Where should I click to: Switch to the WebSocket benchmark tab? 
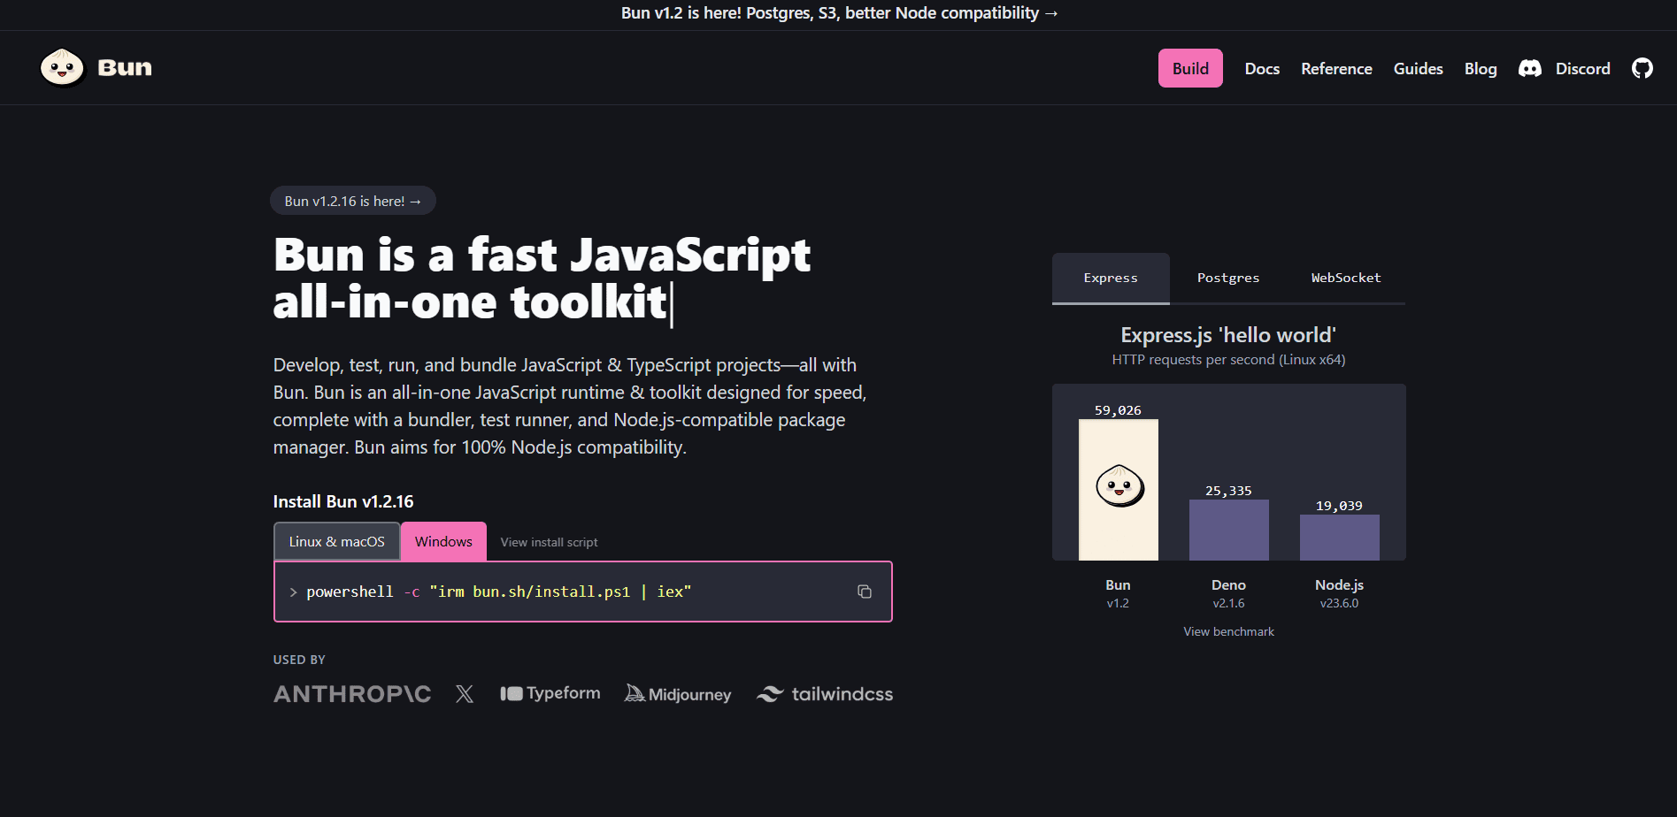1346,278
